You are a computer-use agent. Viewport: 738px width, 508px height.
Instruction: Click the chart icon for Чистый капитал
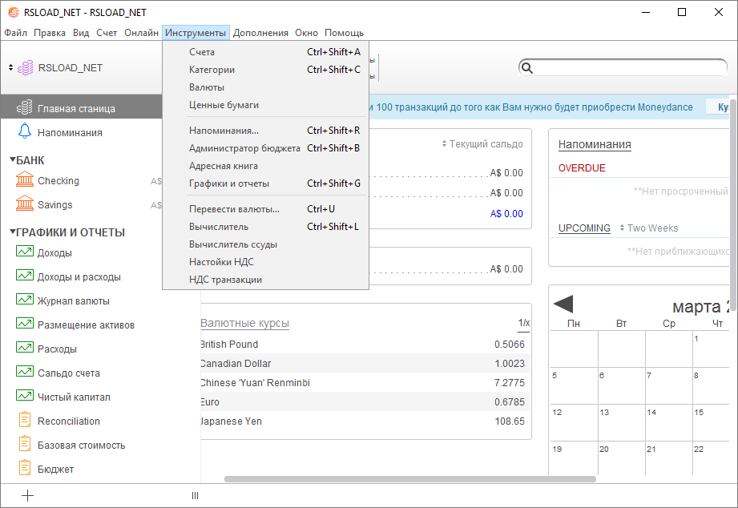click(25, 396)
